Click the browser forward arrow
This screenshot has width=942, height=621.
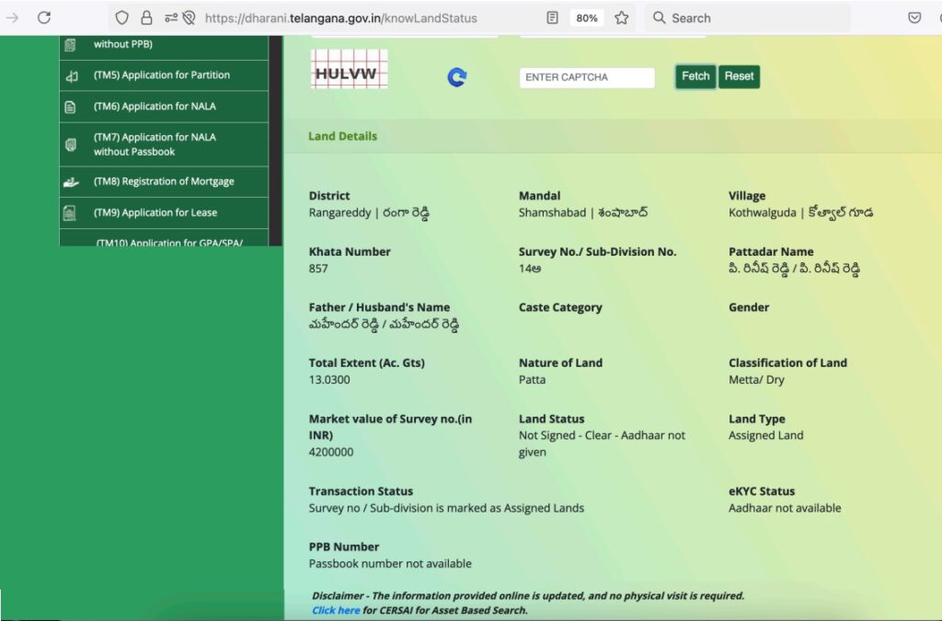(12, 17)
